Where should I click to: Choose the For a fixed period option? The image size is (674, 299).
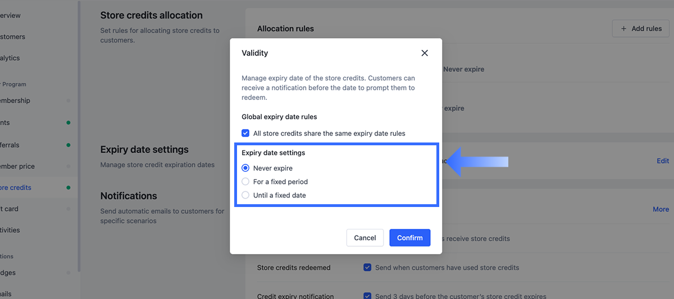(x=245, y=182)
